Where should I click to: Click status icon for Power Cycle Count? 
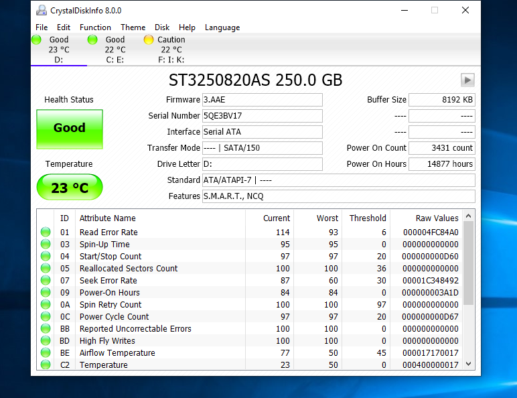tap(46, 316)
